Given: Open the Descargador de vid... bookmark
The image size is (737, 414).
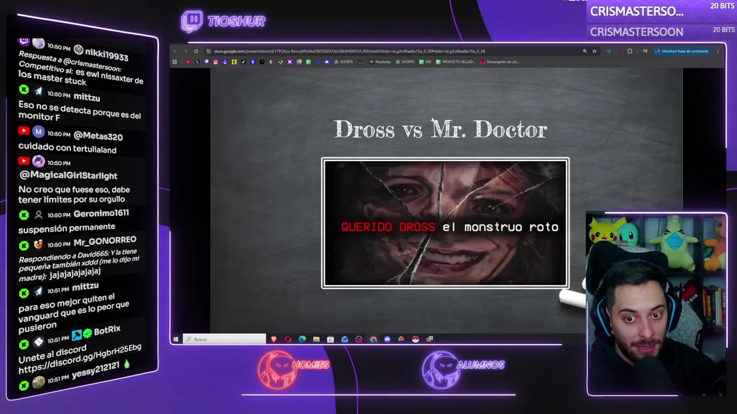Looking at the screenshot, I should (x=500, y=62).
